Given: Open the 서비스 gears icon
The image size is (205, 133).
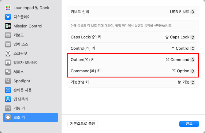Looking at the screenshot, I should tap(8, 72).
